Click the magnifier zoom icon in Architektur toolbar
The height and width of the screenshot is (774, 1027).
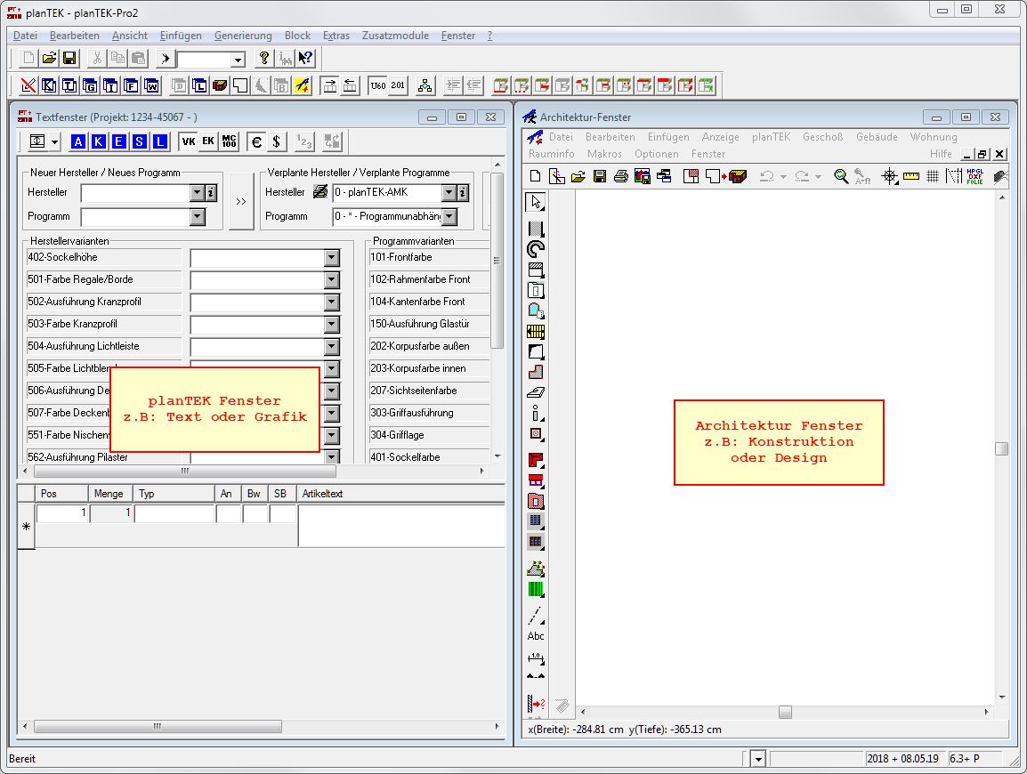pos(841,176)
